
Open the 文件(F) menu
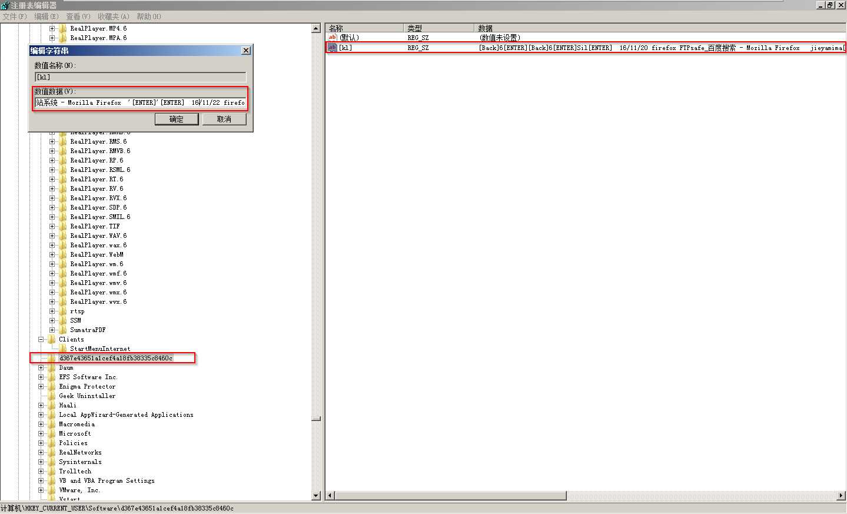tap(15, 16)
